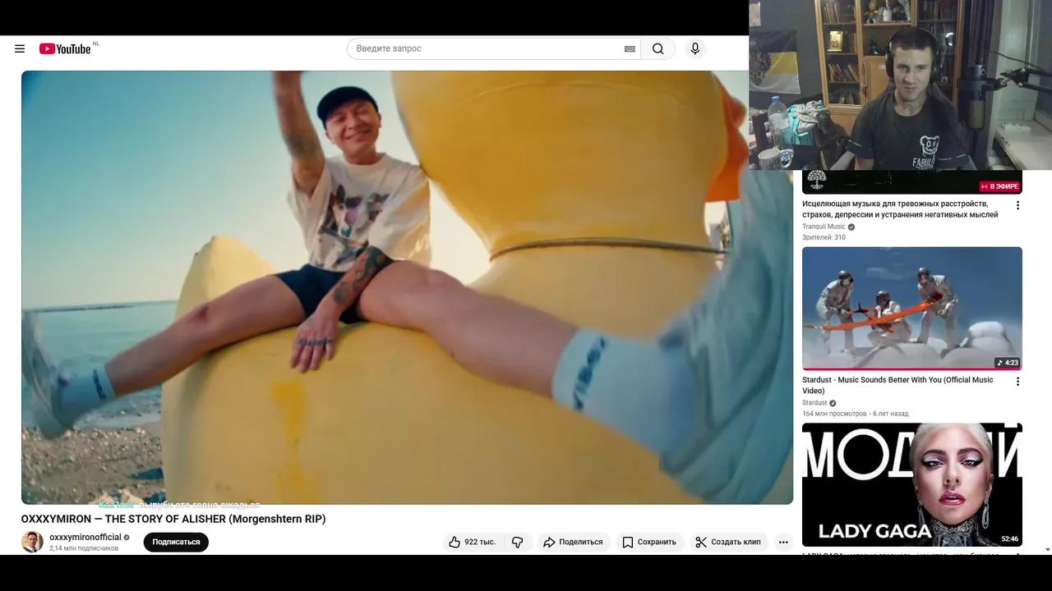Click the Поделиться share button
The width and height of the screenshot is (1052, 591).
(x=574, y=542)
